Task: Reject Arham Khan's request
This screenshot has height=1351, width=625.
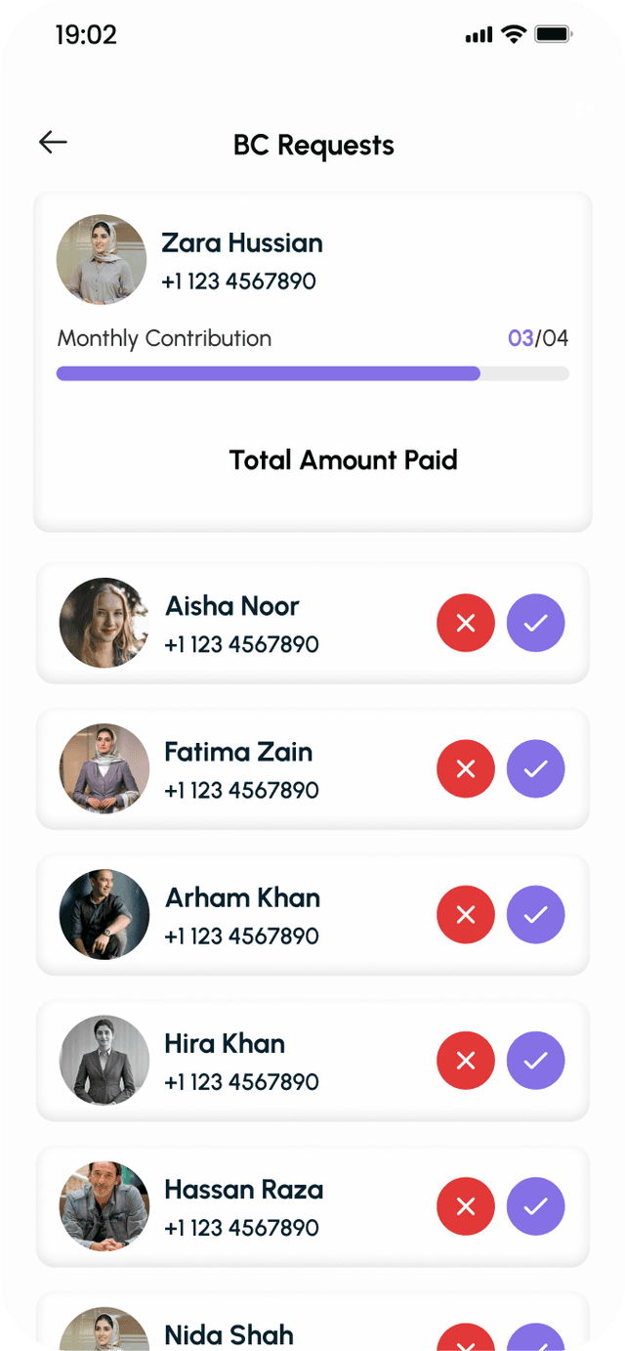Action: tap(466, 915)
